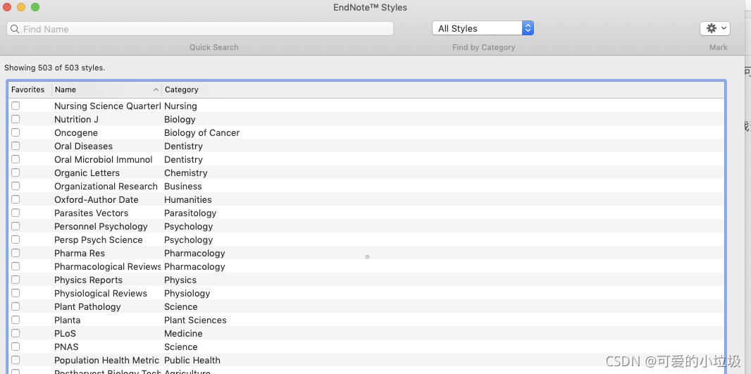Select the Physiological Reviews style
This screenshot has width=751, height=374.
(101, 294)
